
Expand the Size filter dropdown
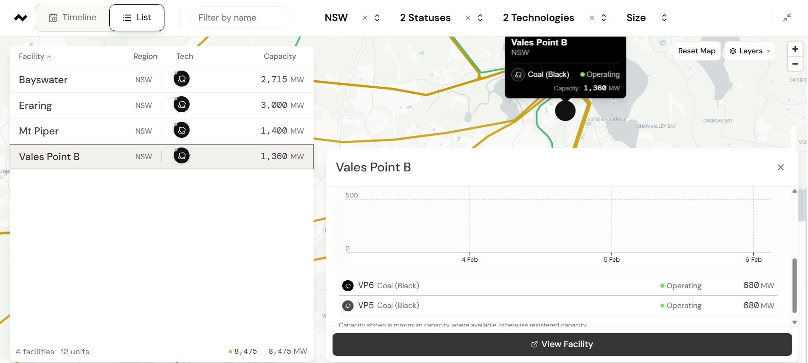(x=664, y=18)
